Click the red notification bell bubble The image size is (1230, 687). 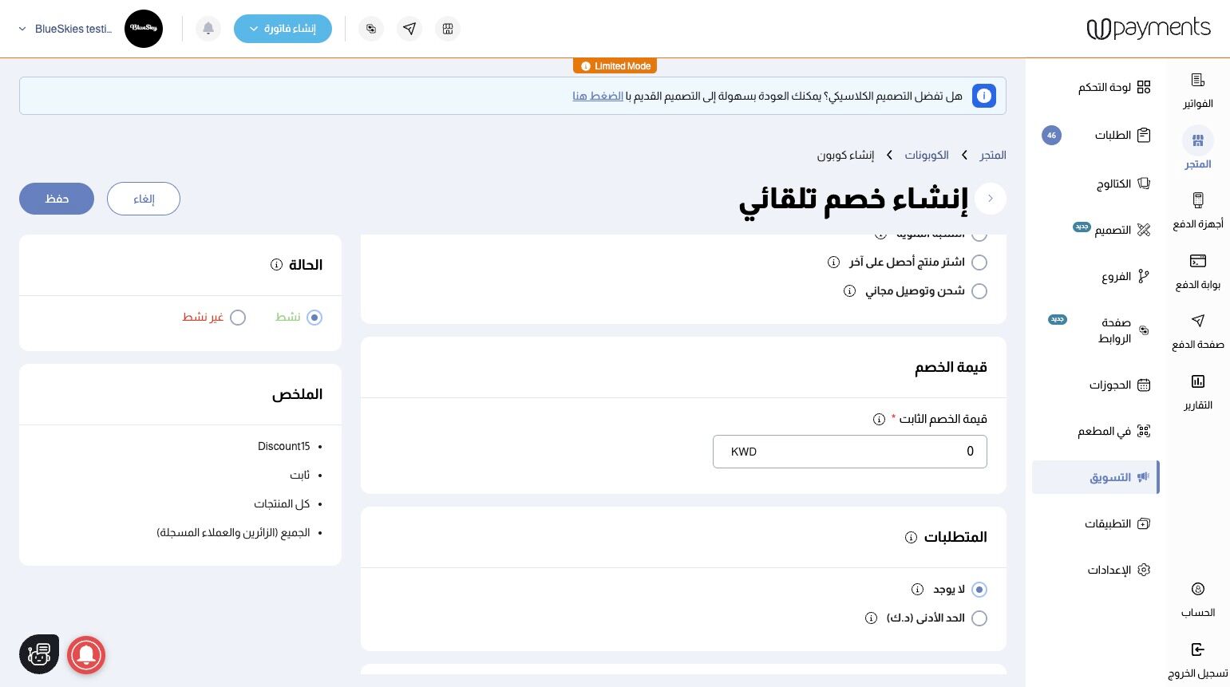click(86, 654)
